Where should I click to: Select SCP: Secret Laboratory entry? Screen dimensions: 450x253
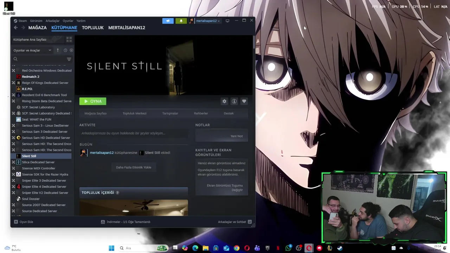[38, 107]
